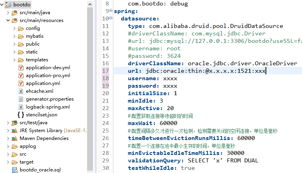Image resolution: width=302 pixels, height=173 pixels.
Task: Click the src/main/resources package folder icon
Action: coord(15,20)
